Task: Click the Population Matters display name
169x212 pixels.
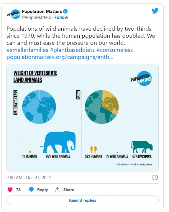Action: (x=42, y=11)
